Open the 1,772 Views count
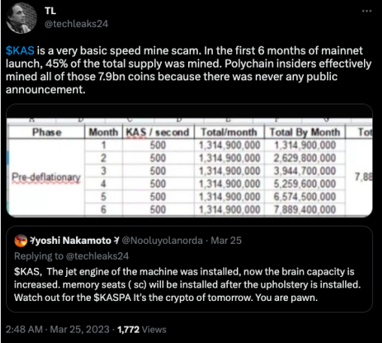 click(142, 329)
